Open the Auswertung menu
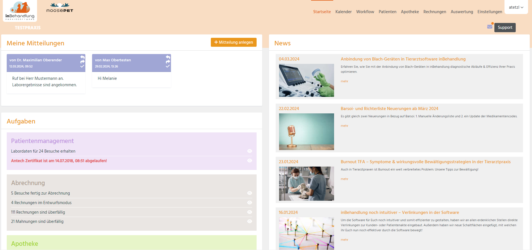This screenshot has height=250, width=532. point(462,12)
